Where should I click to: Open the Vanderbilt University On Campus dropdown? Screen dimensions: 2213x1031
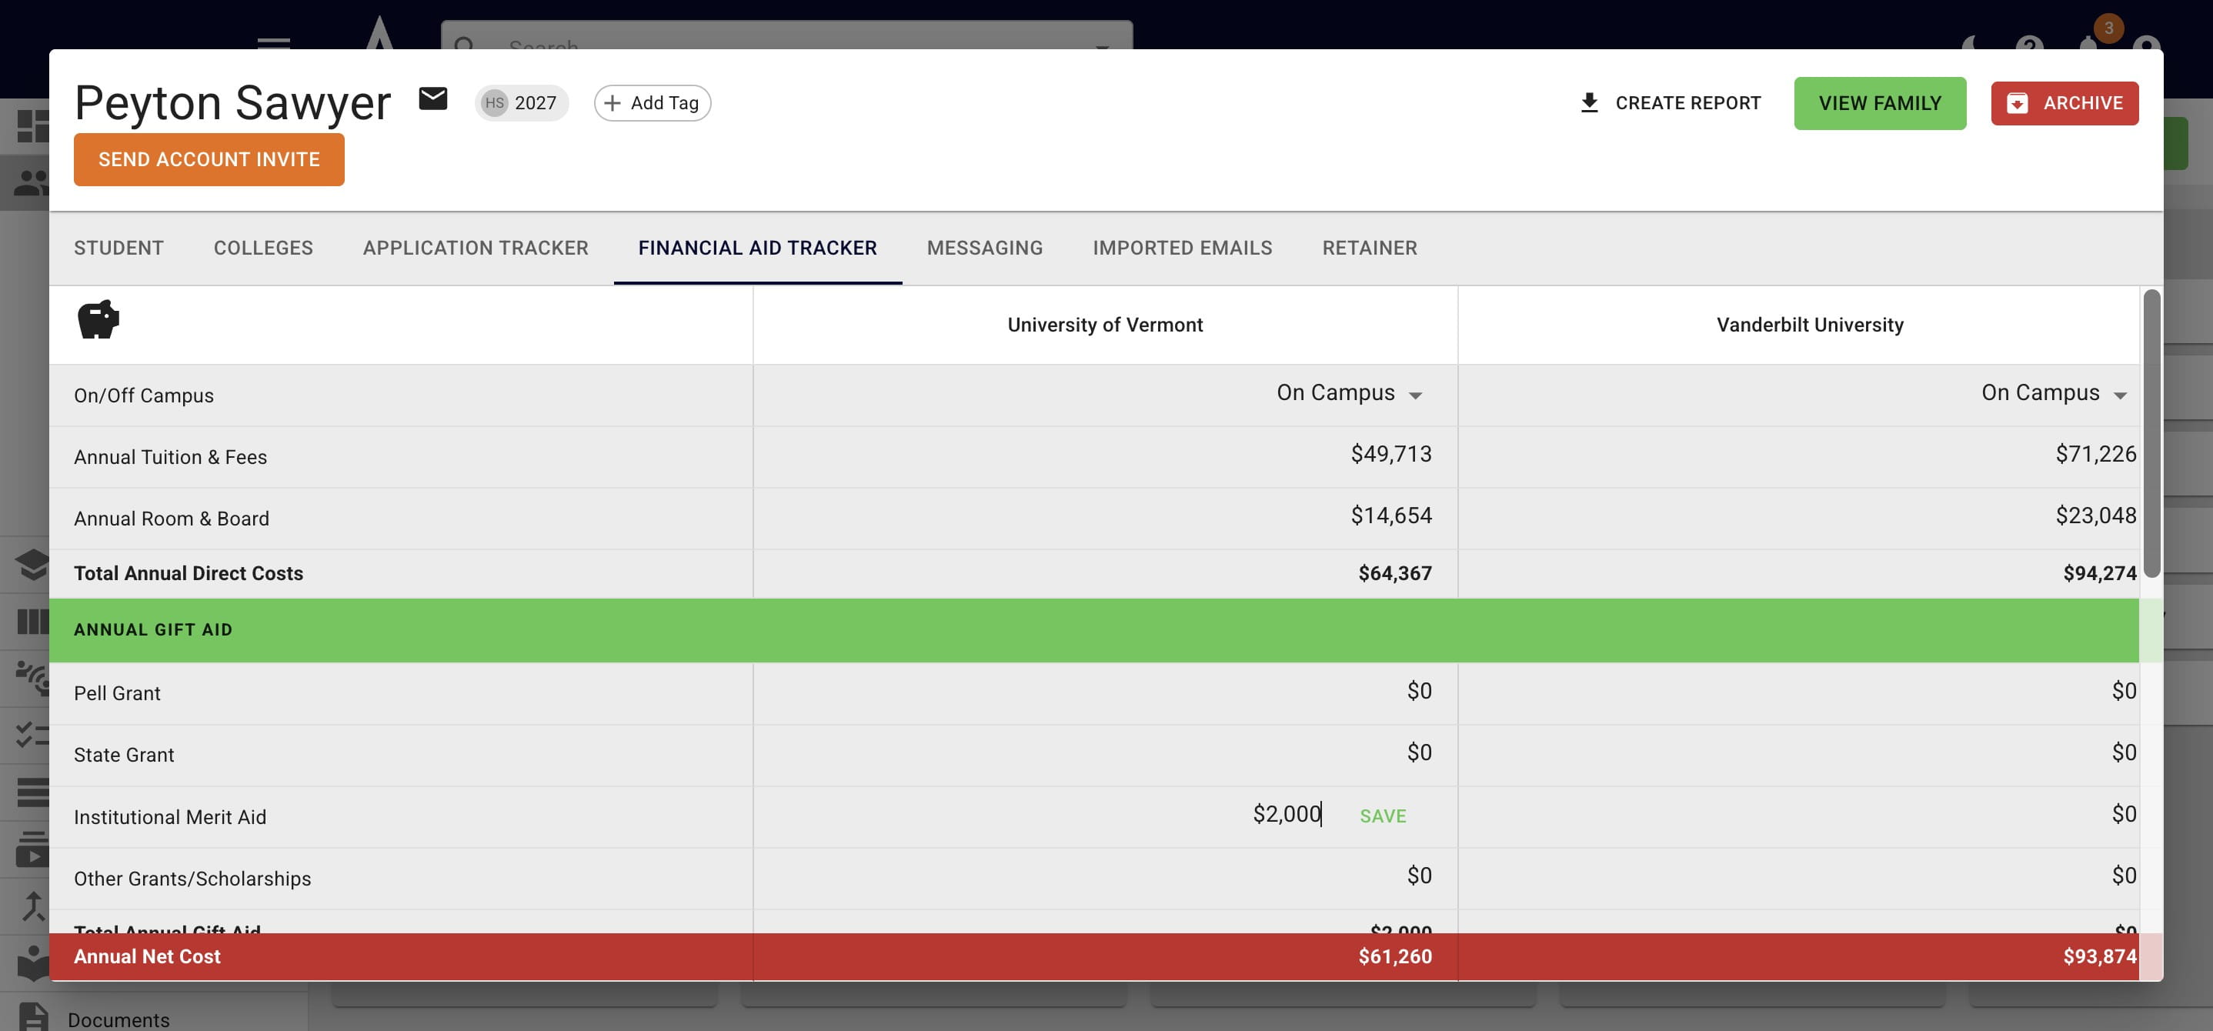click(2054, 393)
